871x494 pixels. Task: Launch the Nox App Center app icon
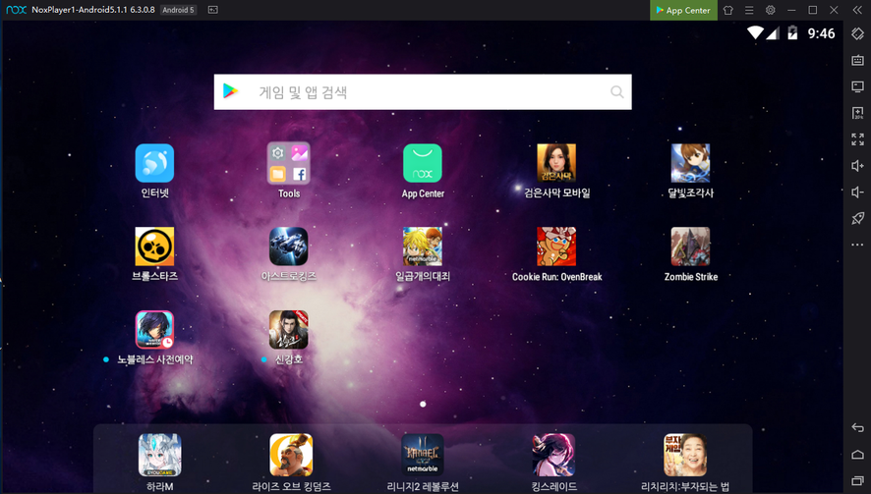(x=422, y=163)
